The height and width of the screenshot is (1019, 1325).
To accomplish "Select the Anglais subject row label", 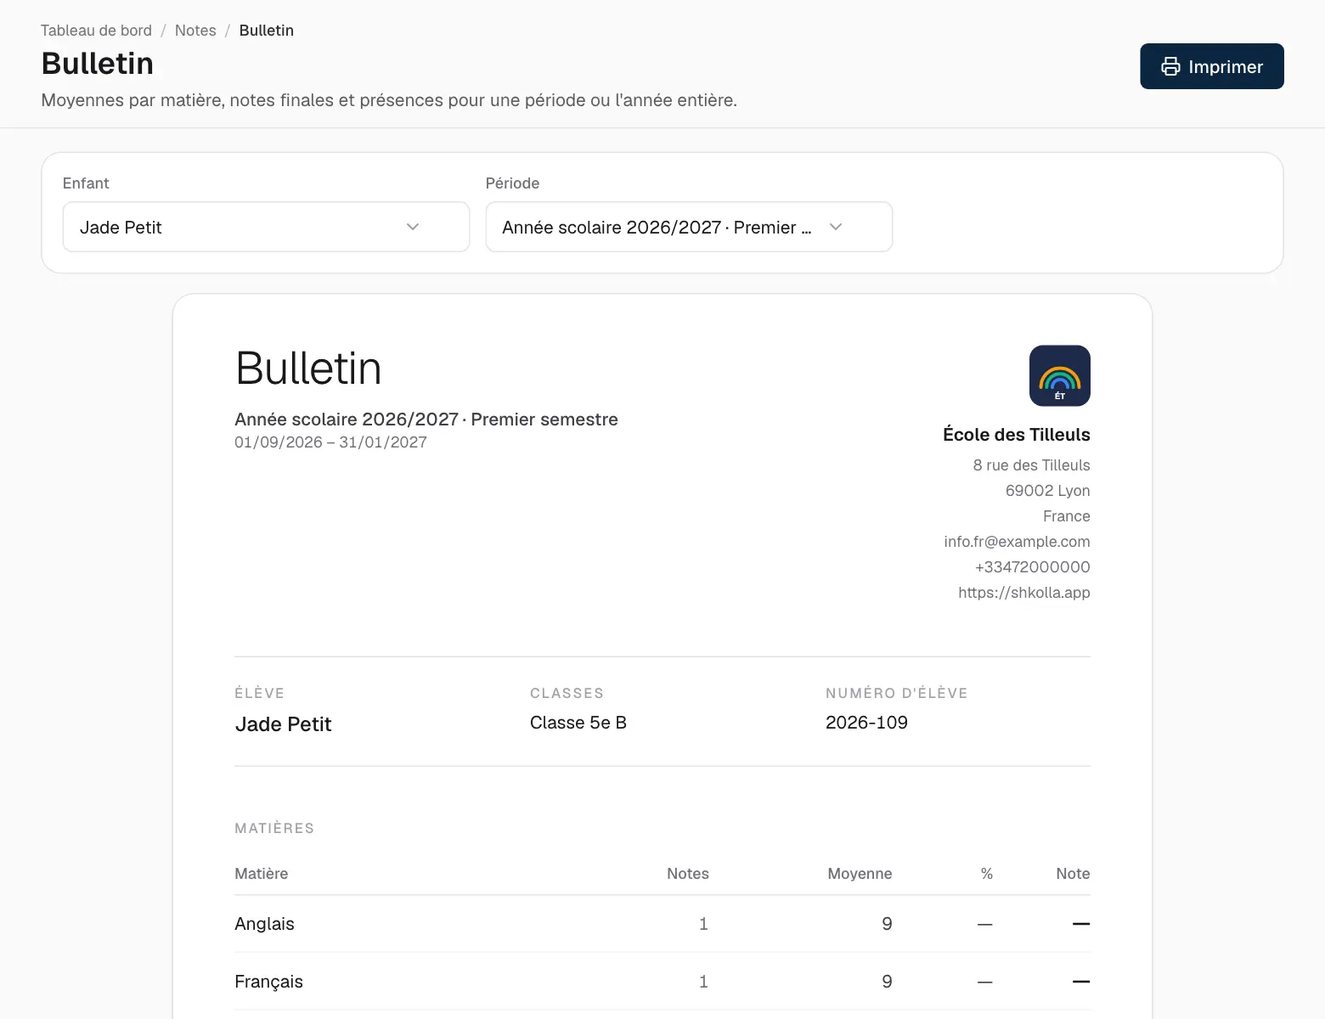I will click(264, 924).
